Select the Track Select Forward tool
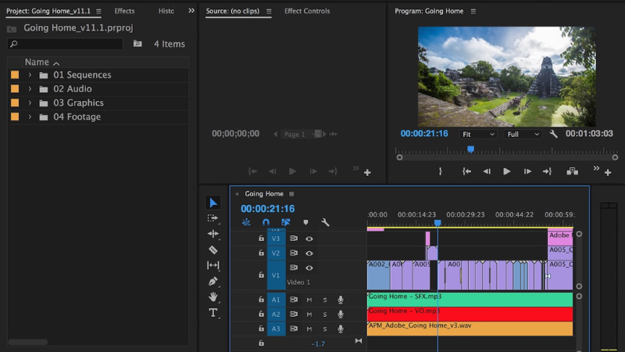 click(x=213, y=218)
